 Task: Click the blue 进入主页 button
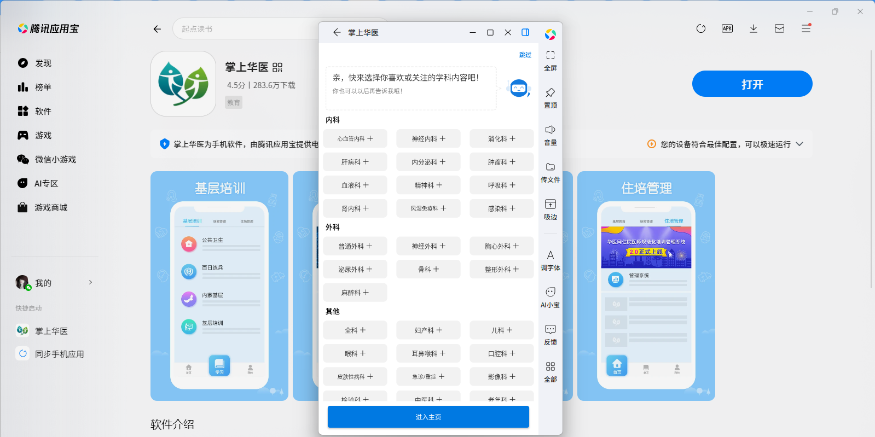click(x=428, y=417)
